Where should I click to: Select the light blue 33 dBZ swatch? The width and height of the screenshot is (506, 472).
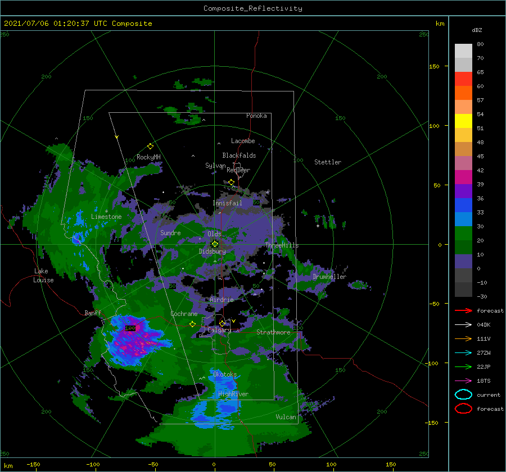(463, 219)
